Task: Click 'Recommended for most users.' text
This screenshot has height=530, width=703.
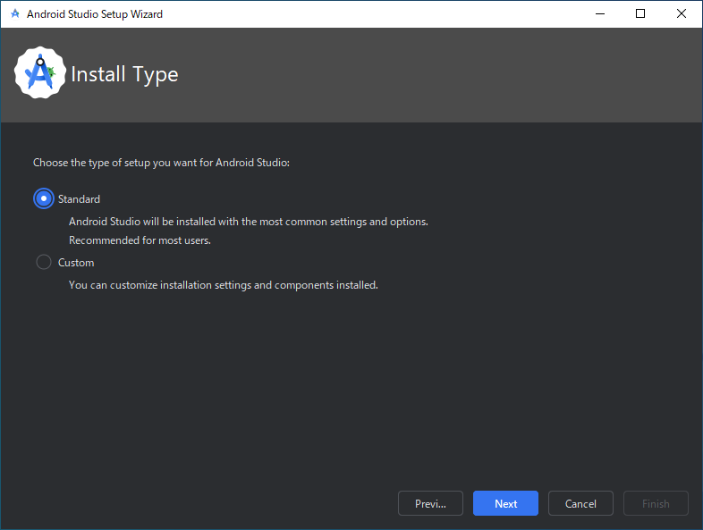Action: 140,240
